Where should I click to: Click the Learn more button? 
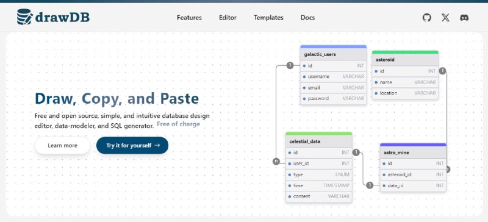click(x=63, y=145)
